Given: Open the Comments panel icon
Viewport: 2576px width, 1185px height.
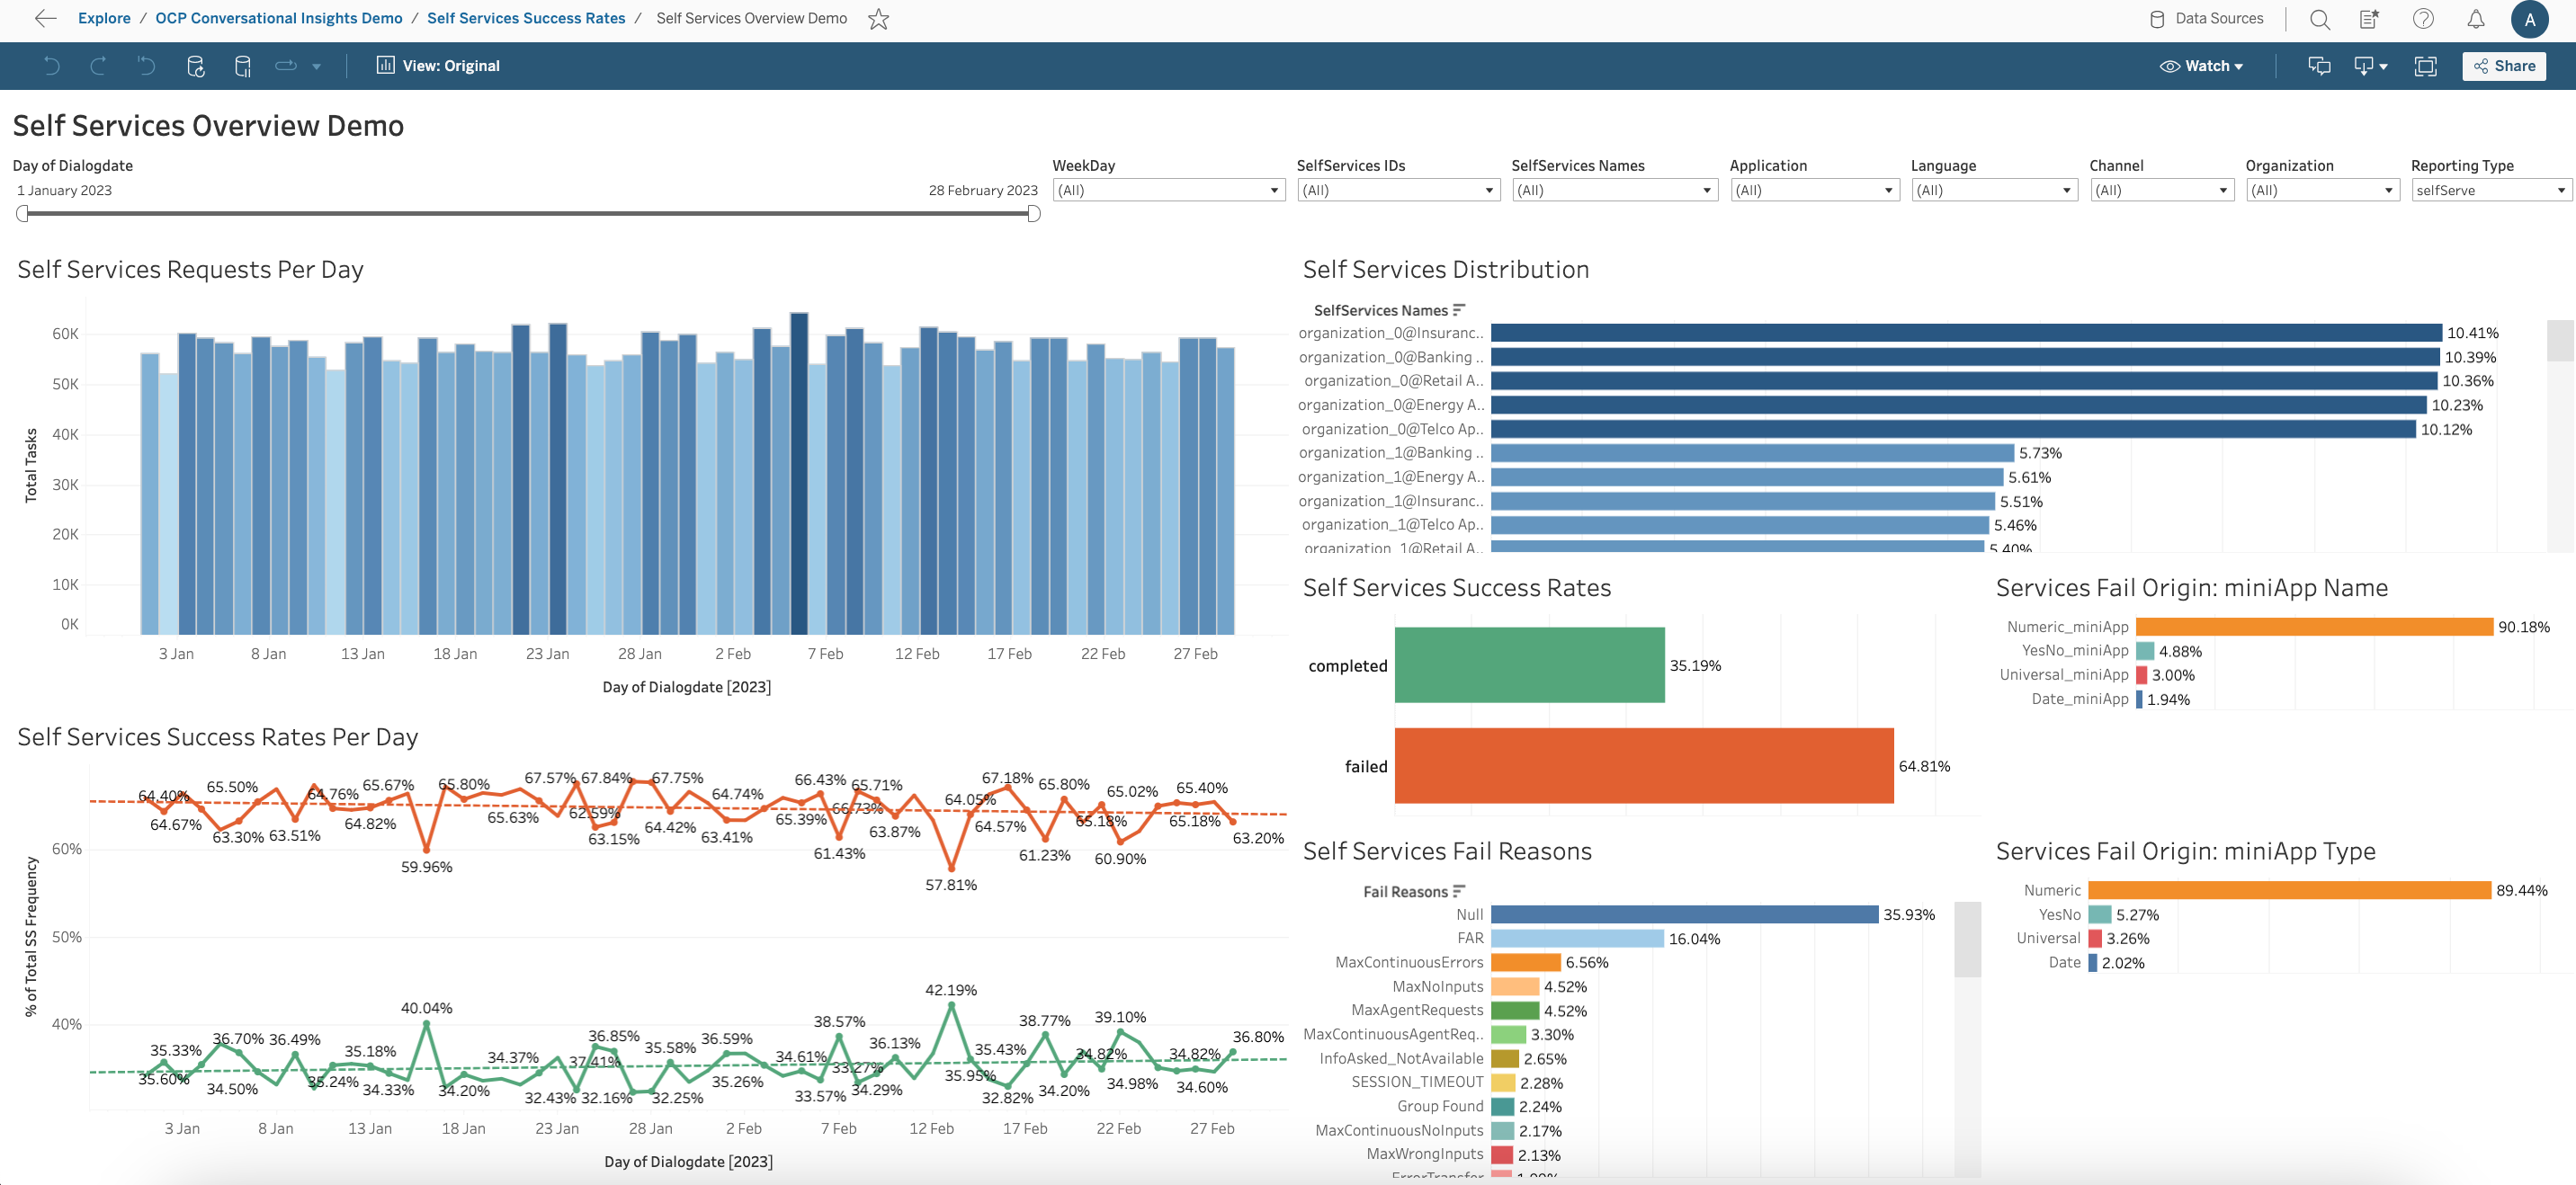Looking at the screenshot, I should click(x=2318, y=66).
